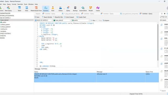The image size is (168, 95).
Task: Open New Query from the toolbar
Action: (x=8, y=9)
